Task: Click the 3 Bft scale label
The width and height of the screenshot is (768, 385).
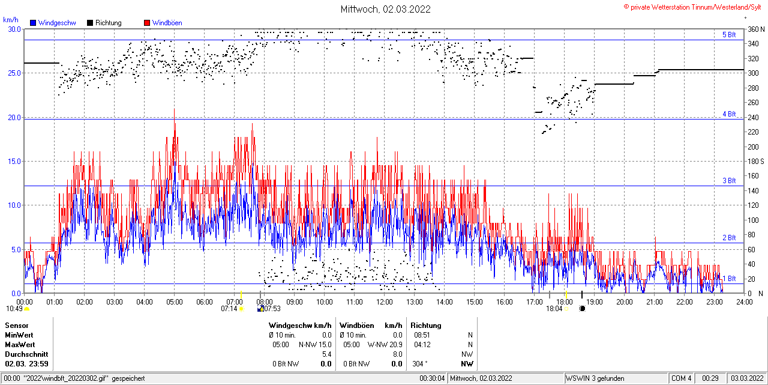Action: pos(729,181)
